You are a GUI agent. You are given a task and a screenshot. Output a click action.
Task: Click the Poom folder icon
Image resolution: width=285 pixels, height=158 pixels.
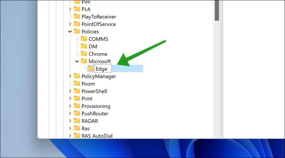click(77, 83)
